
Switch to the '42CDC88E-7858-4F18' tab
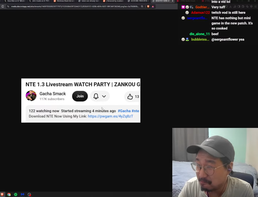pos(138,1)
